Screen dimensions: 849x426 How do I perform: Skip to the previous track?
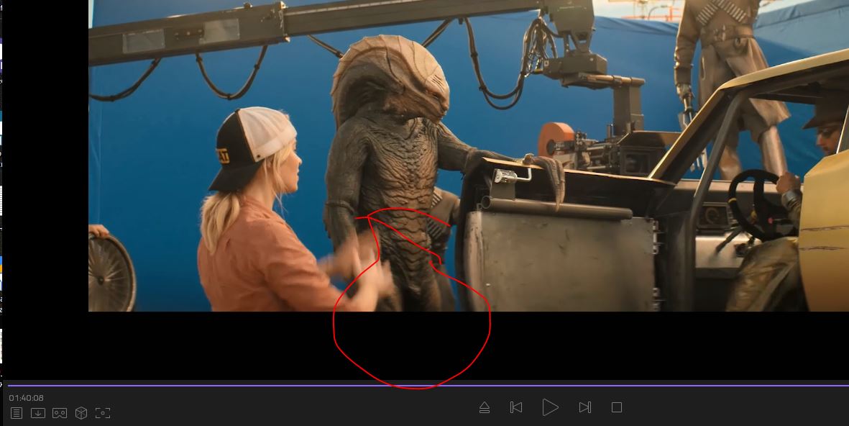point(515,407)
